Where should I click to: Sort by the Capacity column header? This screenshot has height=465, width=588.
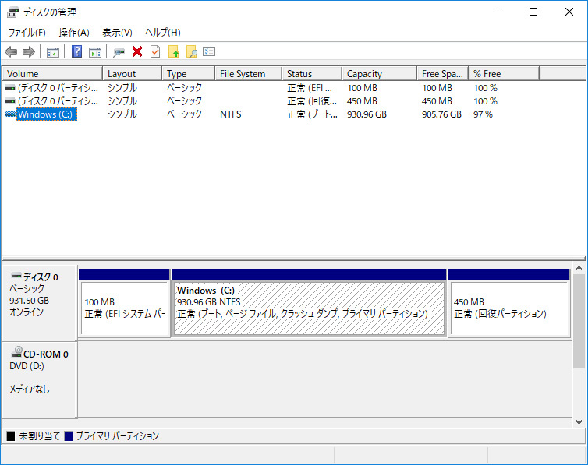click(x=380, y=74)
